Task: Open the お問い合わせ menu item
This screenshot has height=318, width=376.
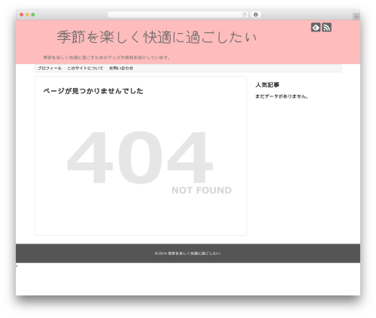Action: click(121, 68)
